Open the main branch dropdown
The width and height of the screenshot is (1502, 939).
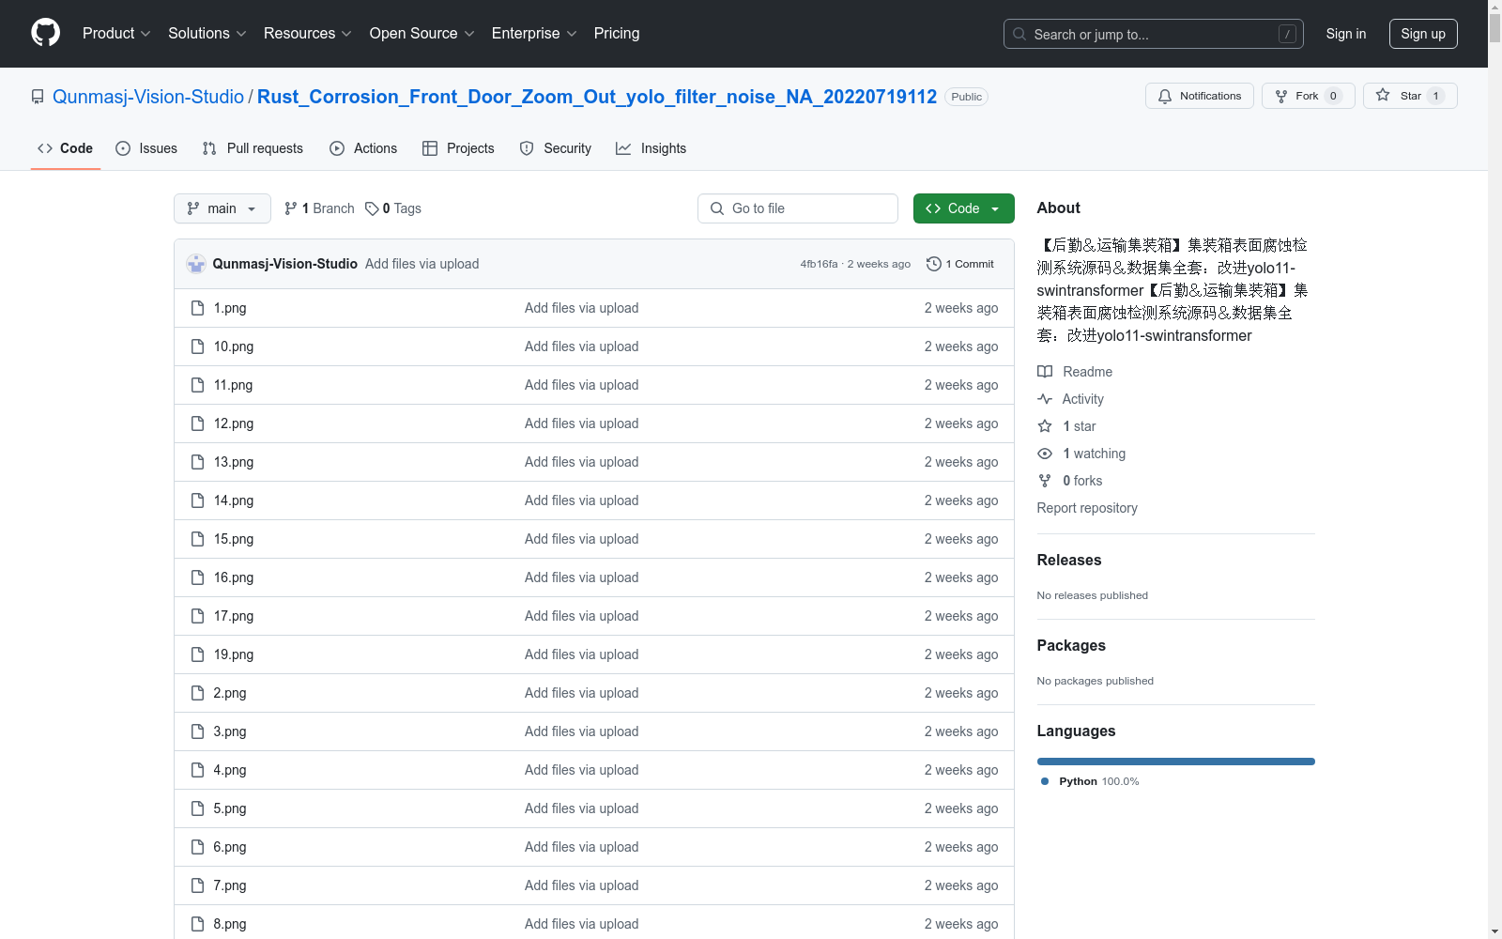222,208
